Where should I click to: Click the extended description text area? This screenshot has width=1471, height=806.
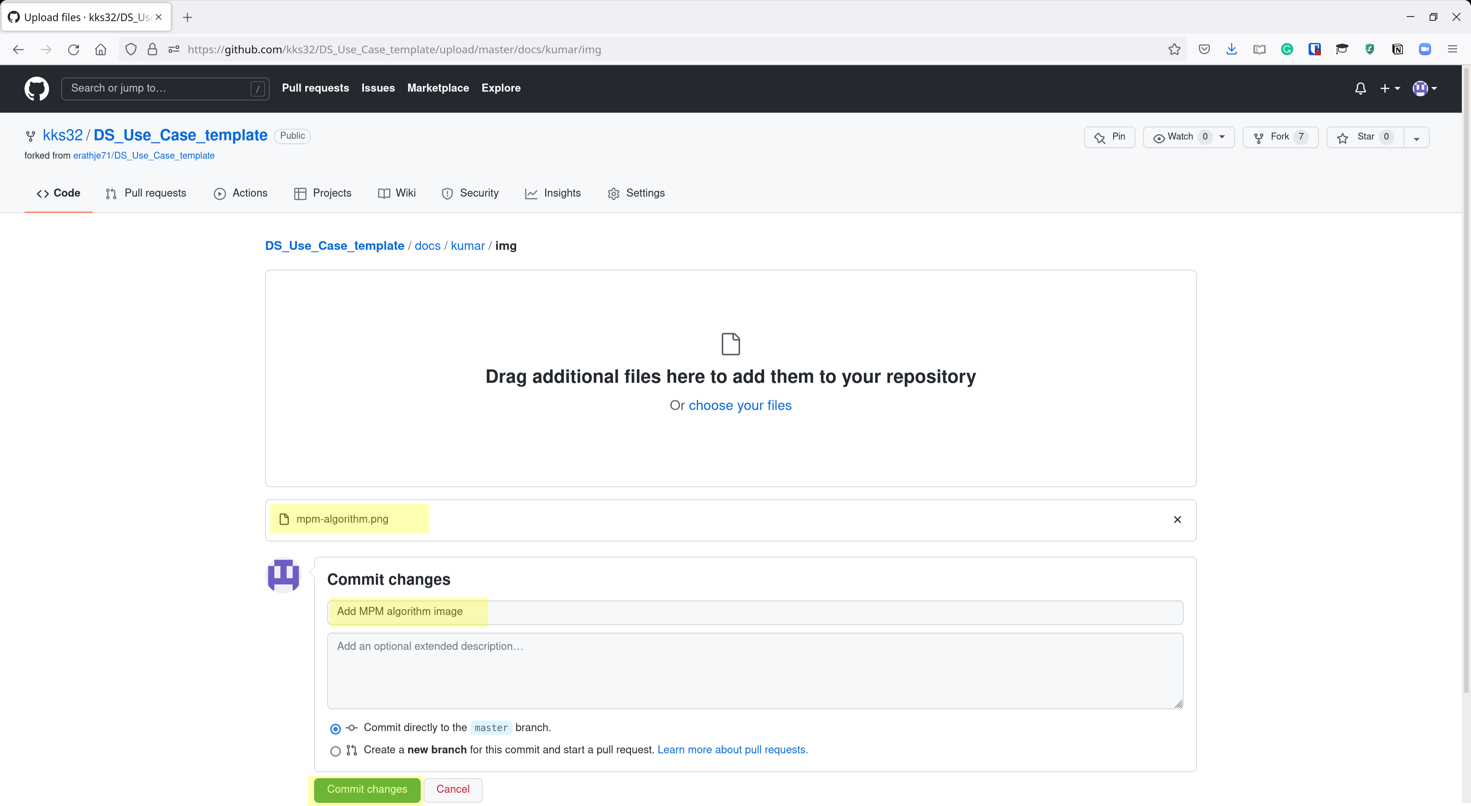click(754, 671)
